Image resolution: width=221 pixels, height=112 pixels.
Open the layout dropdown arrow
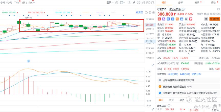click(124, 3)
